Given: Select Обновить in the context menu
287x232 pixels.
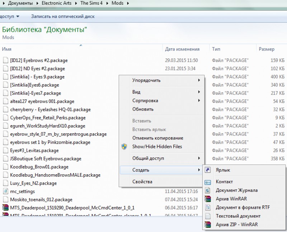Looking at the screenshot, I should click(x=143, y=109).
